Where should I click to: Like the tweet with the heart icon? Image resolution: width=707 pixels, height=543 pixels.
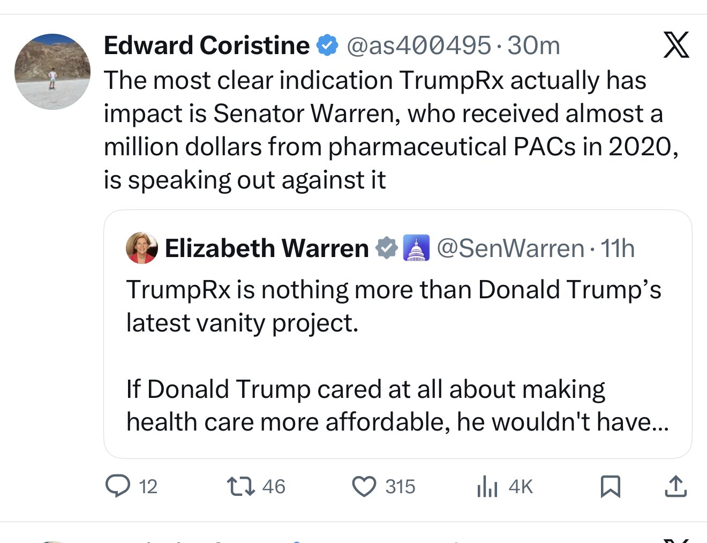(x=364, y=486)
